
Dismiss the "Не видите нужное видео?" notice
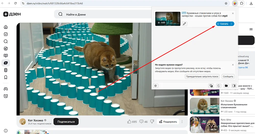click(233, 65)
